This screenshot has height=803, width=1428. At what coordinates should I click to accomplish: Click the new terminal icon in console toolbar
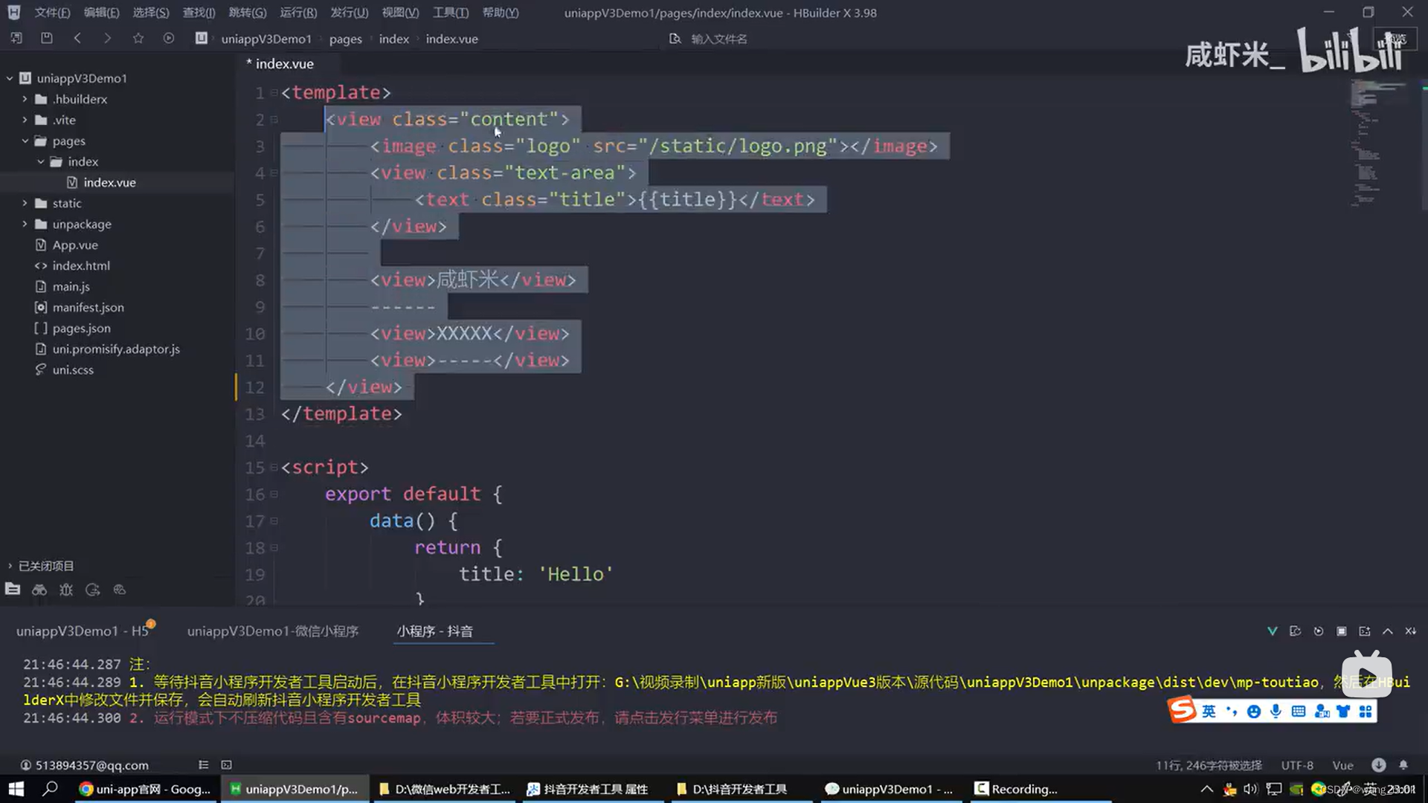coord(1365,631)
